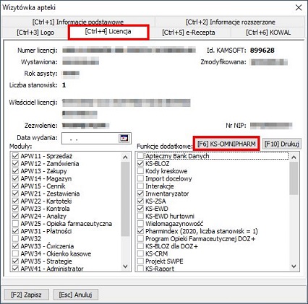Select the [Ctrl+3] Logo tab
This screenshot has width=308, height=304.
point(35,32)
